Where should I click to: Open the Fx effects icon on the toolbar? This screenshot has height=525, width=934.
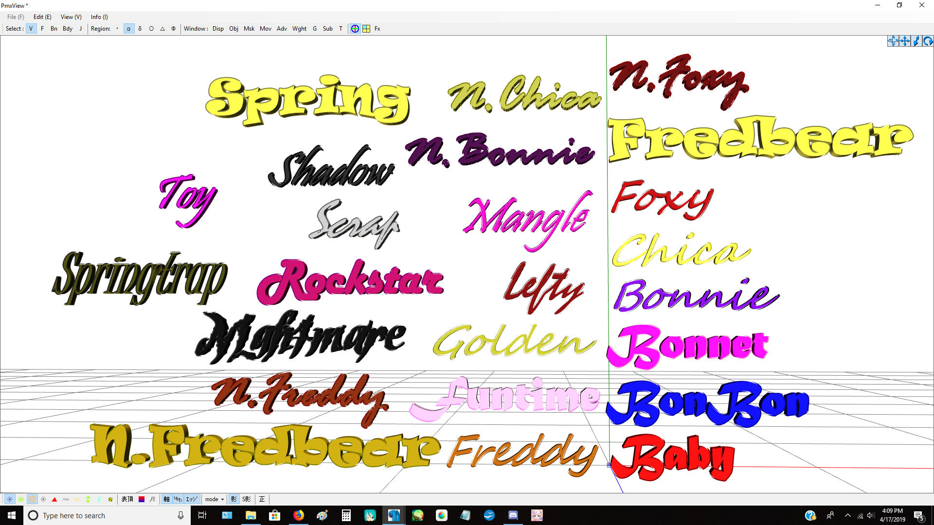(377, 29)
